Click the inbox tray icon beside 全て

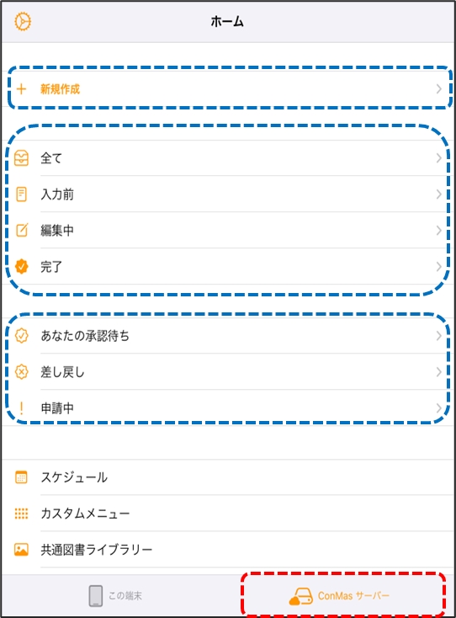point(21,158)
